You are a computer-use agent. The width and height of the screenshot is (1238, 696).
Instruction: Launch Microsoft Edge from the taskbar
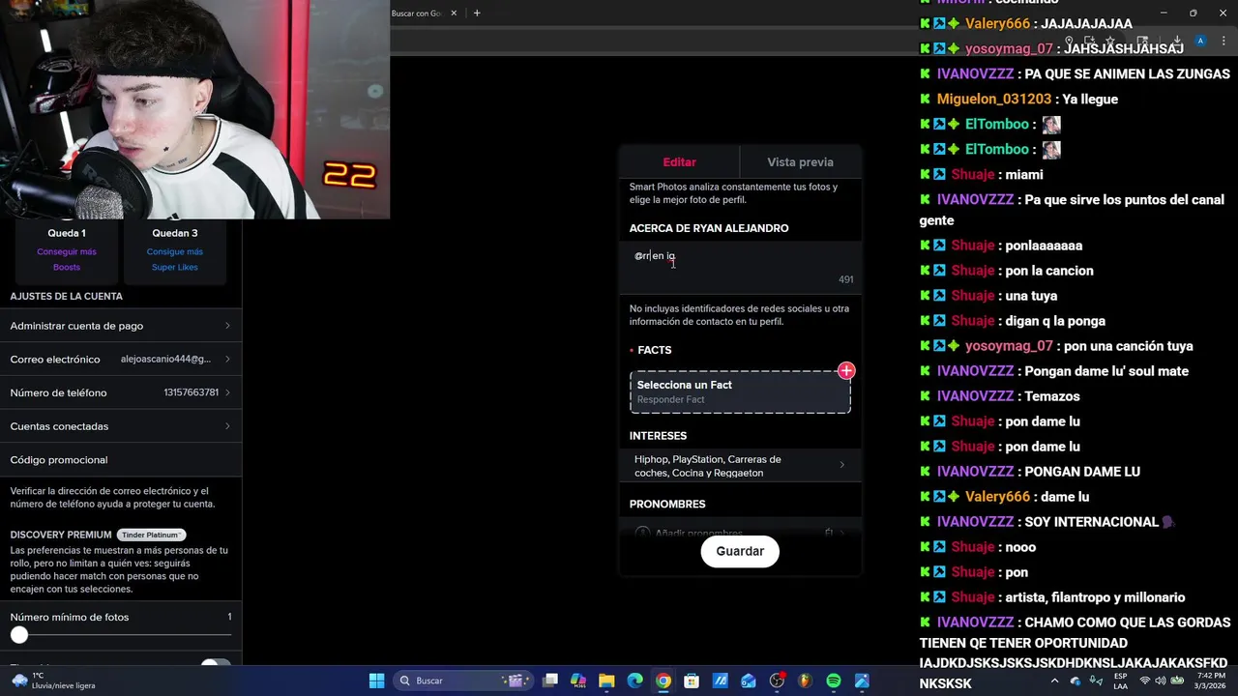click(x=634, y=681)
